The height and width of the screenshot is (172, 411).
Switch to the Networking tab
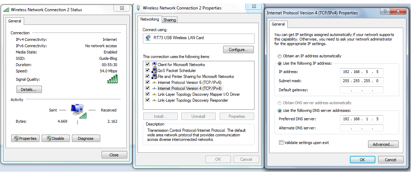pos(150,20)
